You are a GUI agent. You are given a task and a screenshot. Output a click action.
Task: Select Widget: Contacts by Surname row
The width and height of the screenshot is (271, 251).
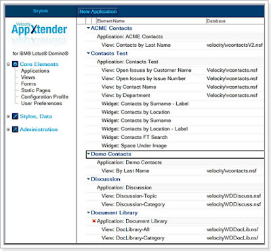pos(175,120)
